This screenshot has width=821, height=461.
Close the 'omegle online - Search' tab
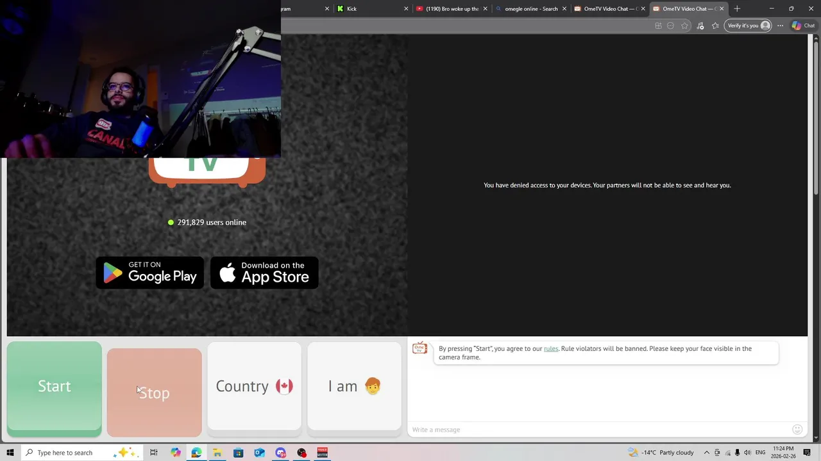tap(564, 9)
